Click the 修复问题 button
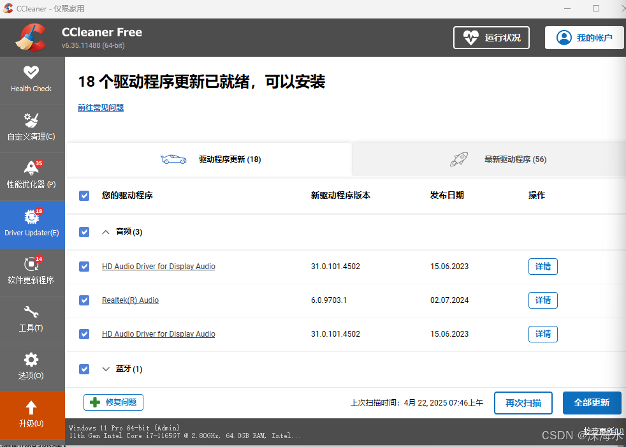This screenshot has width=626, height=447. (x=113, y=402)
